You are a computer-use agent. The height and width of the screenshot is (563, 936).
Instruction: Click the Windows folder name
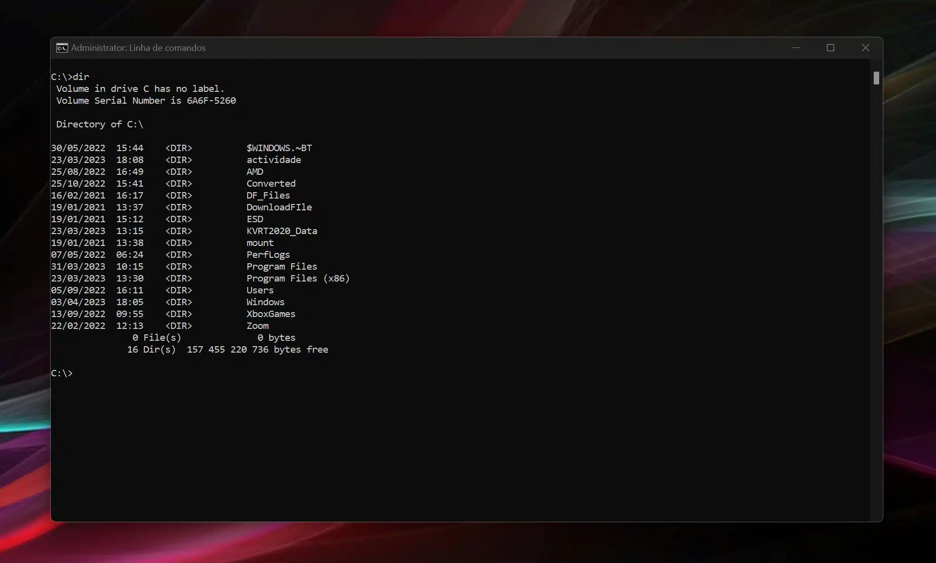click(265, 302)
